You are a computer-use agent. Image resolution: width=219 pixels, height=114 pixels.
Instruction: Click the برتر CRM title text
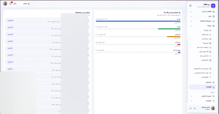pyautogui.click(x=207, y=5)
